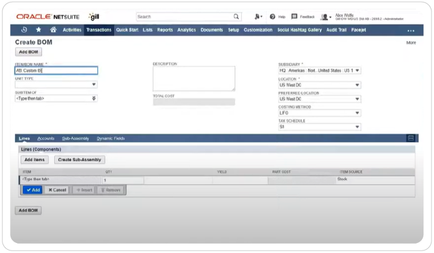Viewport: 434px width, 253px height.
Task: Open the Recent Records clock icon
Action: (x=24, y=30)
